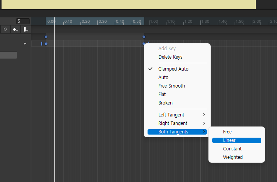Click the small property options dot icon
Screen dimensions: 277x182
click(x=25, y=44)
